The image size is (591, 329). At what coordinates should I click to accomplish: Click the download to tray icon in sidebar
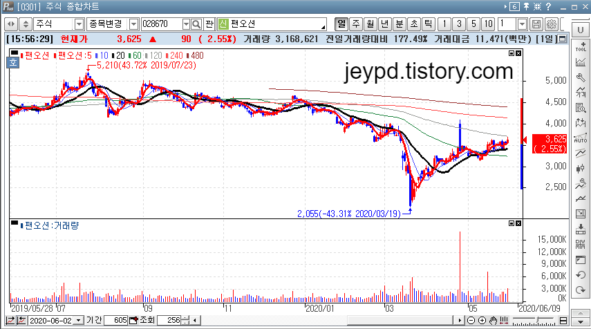[x=581, y=229]
